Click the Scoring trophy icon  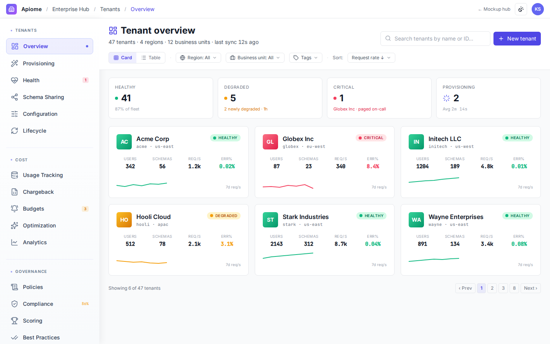click(x=15, y=321)
